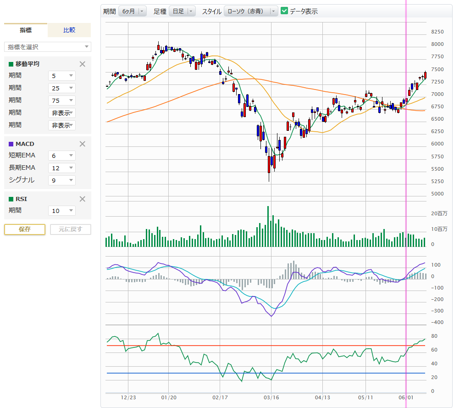Image resolution: width=454 pixels, height=408 pixels.
Task: Open the RSI 期間 10 dropdown
Action: pos(62,211)
